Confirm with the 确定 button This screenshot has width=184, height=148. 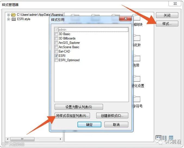pos(89,125)
